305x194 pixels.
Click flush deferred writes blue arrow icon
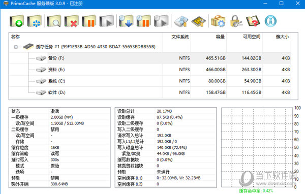point(126,21)
